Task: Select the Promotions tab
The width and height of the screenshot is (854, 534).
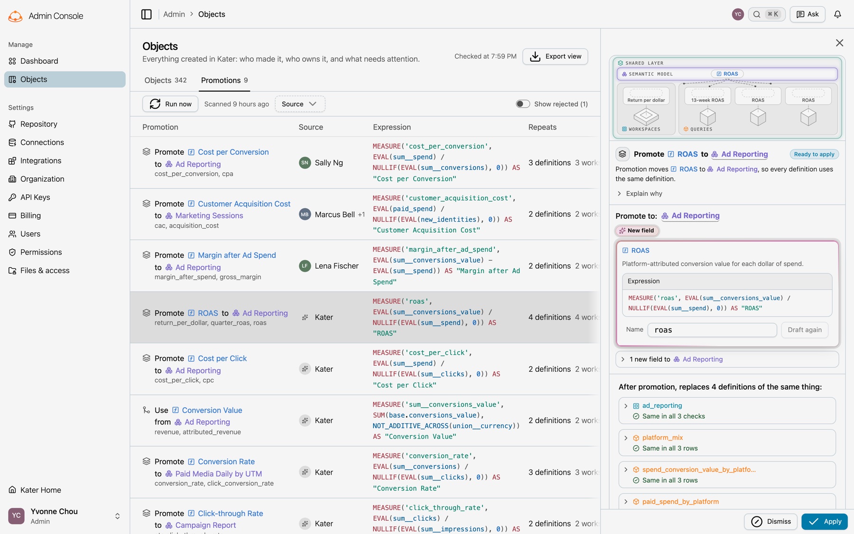Action: click(x=224, y=80)
